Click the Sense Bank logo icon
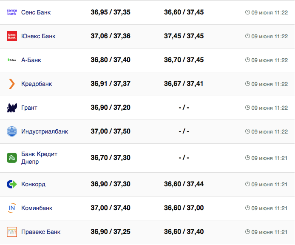The height and width of the screenshot is (245, 295). coord(12,12)
